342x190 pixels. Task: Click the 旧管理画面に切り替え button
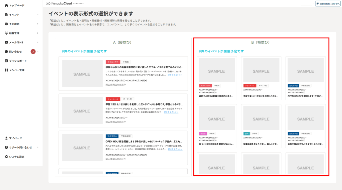(x=328, y=4)
